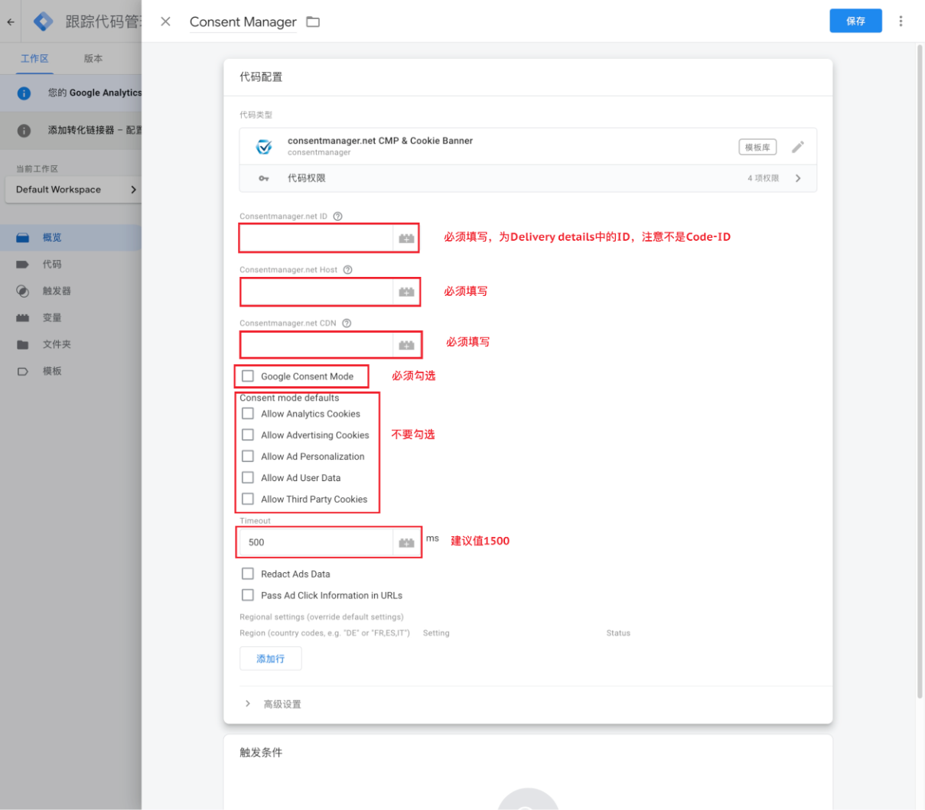Click the variable picker icon for Consentmanager.net ID
This screenshot has height=810, width=925.
coord(406,239)
